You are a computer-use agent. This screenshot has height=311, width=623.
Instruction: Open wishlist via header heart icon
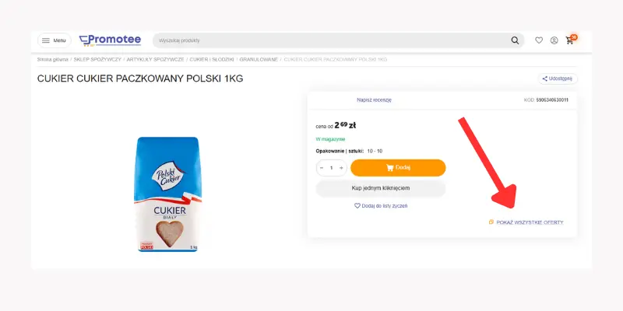click(539, 40)
